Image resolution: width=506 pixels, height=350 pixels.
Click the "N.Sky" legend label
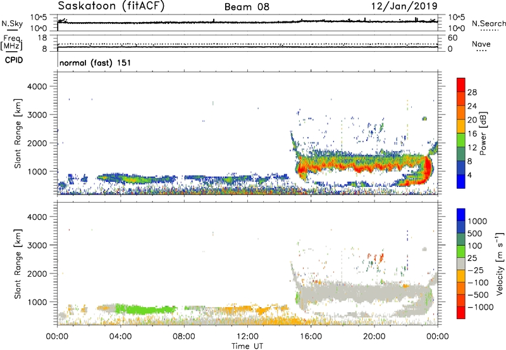coord(12,23)
